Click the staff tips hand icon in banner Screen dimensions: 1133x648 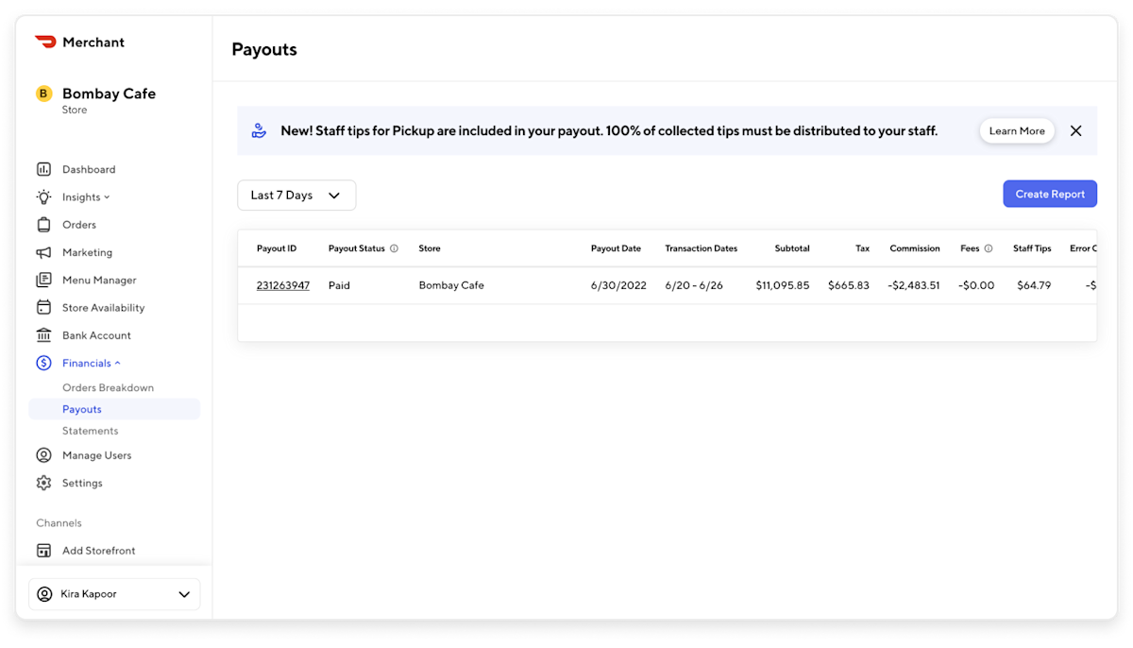pyautogui.click(x=259, y=131)
